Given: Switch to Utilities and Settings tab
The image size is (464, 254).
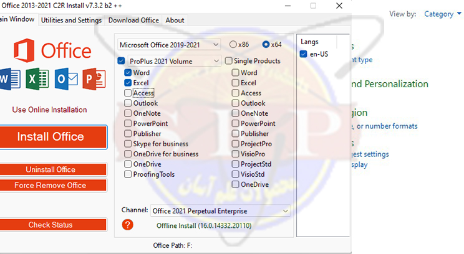Looking at the screenshot, I should click(71, 20).
